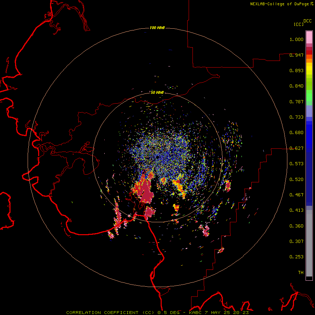The height and width of the screenshot is (315, 315).
Task: Click the 0.253 color scale value
Action: (296, 257)
